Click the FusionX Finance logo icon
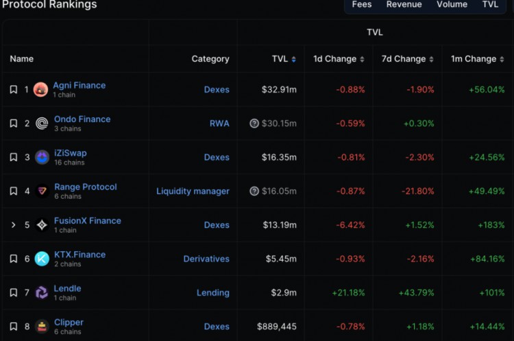 [42, 225]
